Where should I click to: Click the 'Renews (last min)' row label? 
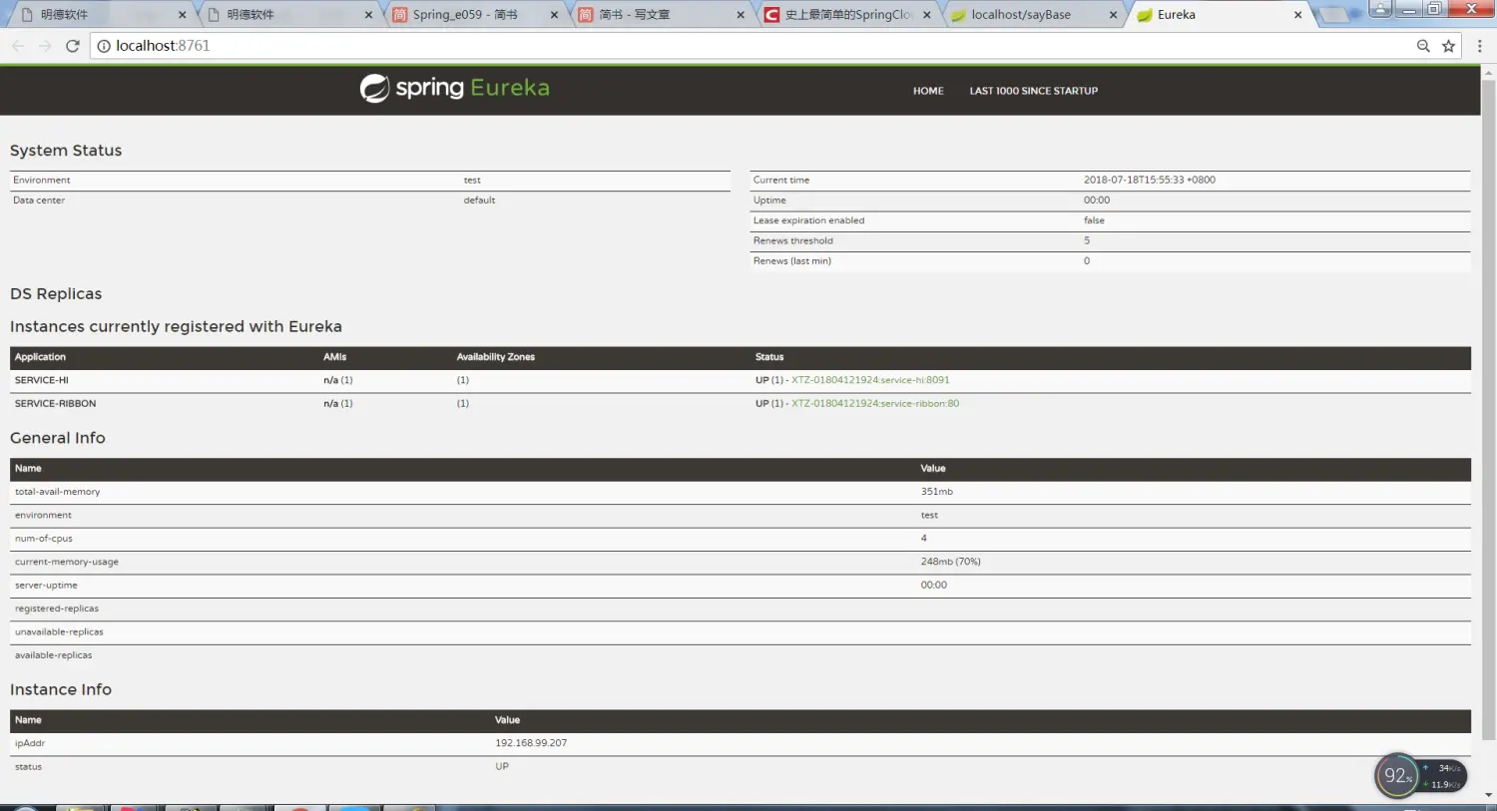792,261
